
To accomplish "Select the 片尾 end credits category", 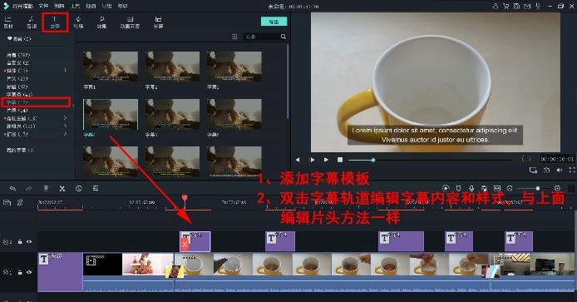I will point(17,110).
